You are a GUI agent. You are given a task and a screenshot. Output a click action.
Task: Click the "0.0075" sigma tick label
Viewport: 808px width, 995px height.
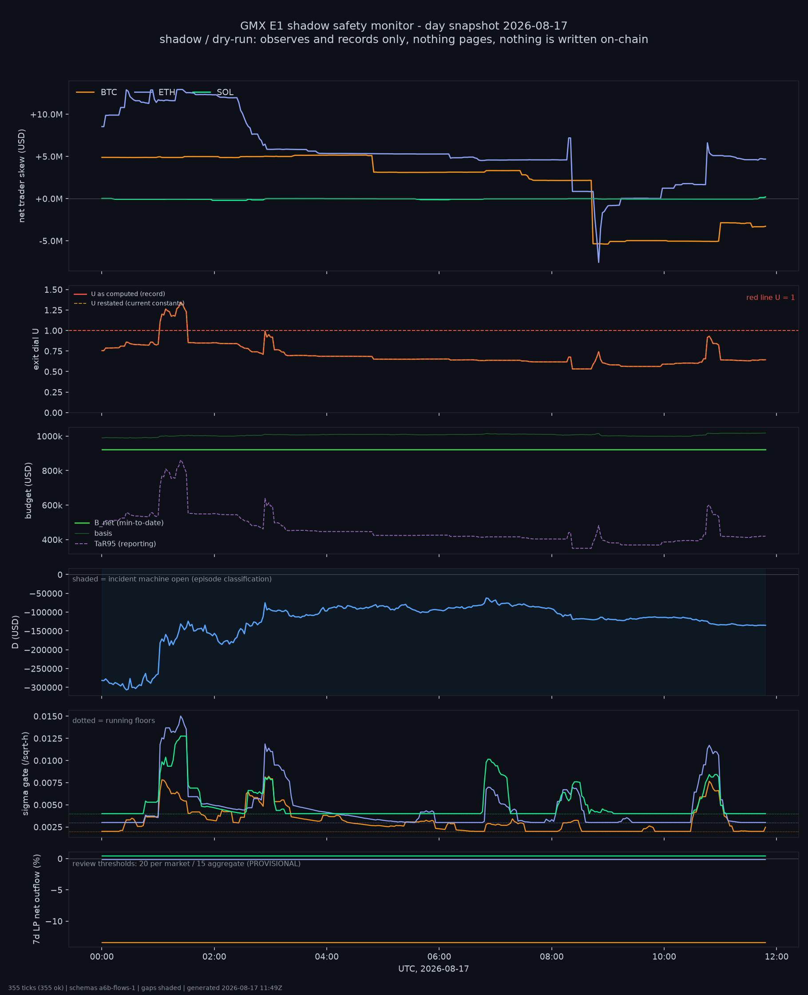48,783
